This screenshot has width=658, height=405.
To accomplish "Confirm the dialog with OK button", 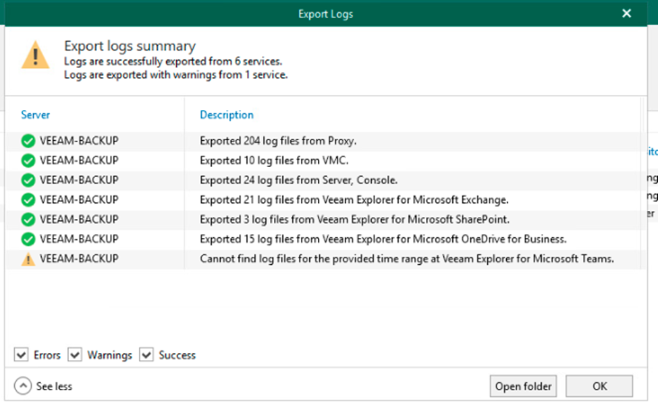I will (599, 386).
